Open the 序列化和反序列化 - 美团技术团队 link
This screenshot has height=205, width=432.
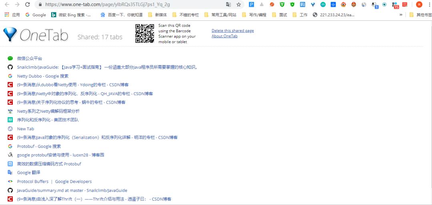coord(48,120)
